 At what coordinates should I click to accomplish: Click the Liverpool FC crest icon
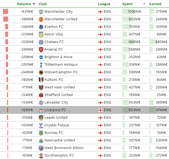[41, 110]
